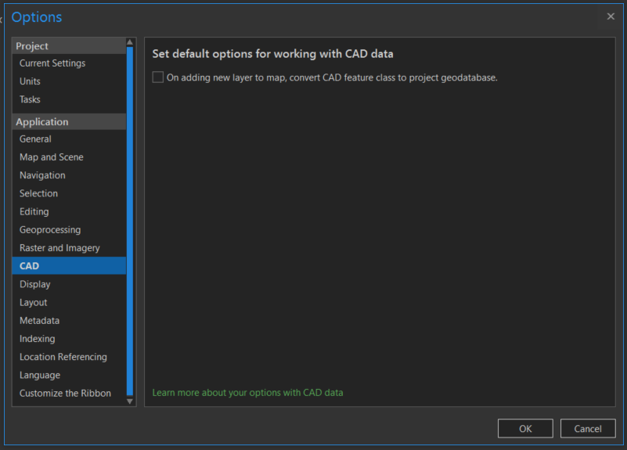Select Geoprocessing in the options list

[x=50, y=230]
